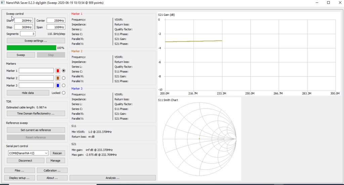Open Time Domain Reflectometry window
The width and height of the screenshot is (344, 185).
point(36,113)
